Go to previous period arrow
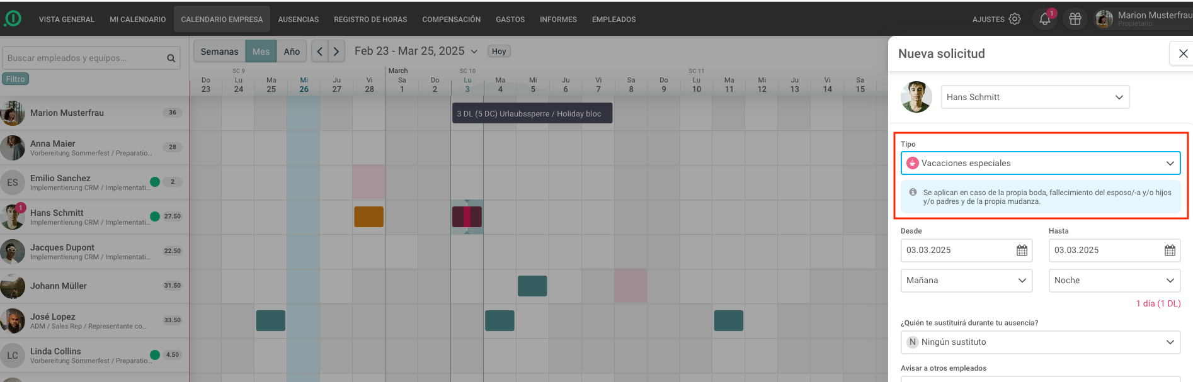The width and height of the screenshot is (1193, 382). pyautogui.click(x=320, y=52)
